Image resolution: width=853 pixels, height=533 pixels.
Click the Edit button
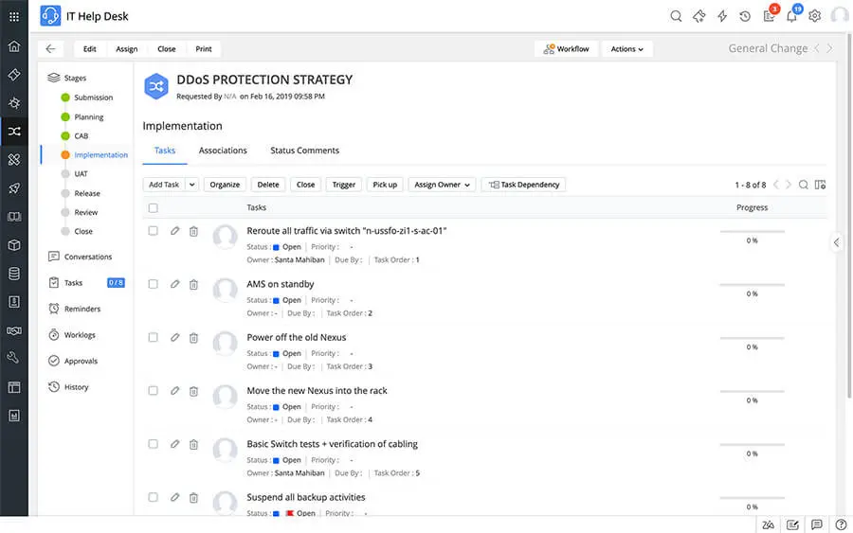click(90, 49)
